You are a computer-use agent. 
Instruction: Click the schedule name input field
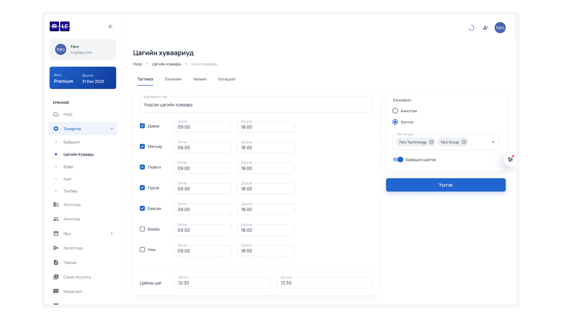[256, 104]
